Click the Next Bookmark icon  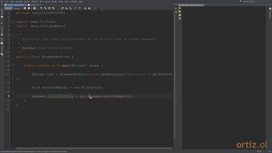coord(66,8)
